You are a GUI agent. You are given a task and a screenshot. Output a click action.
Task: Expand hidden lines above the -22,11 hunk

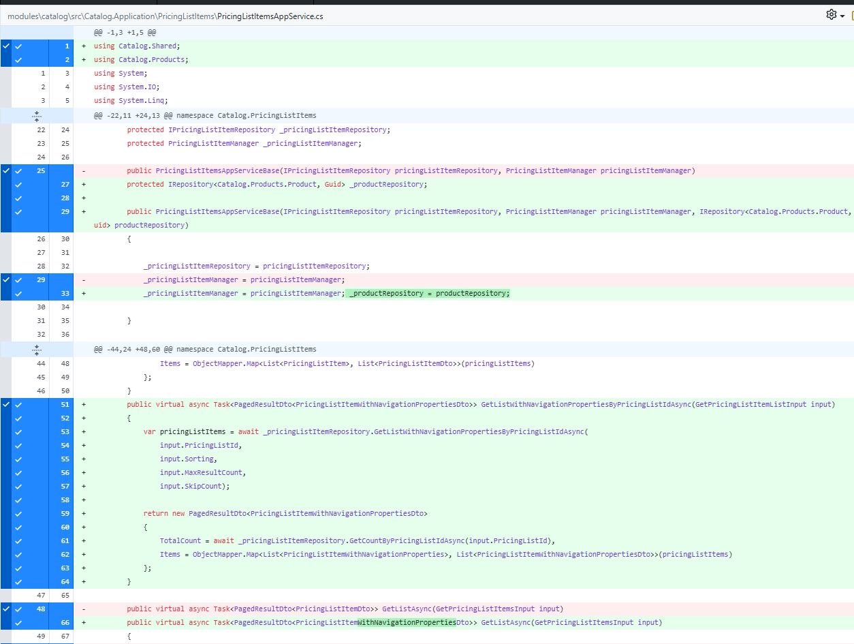[x=37, y=116]
